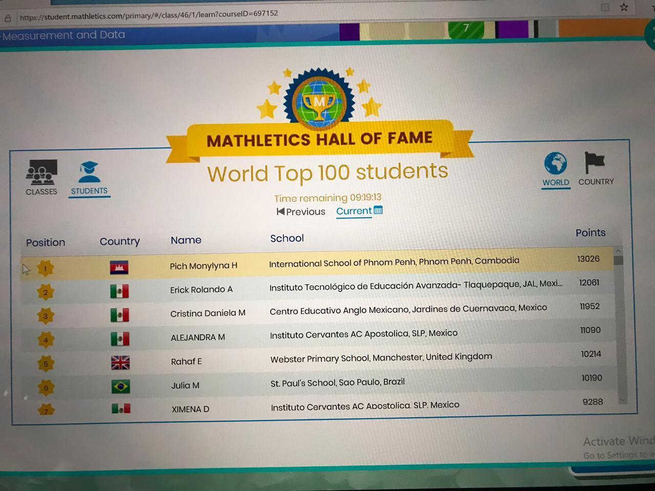Click the leaderboard scrollbar thumb
This screenshot has width=655, height=491.
(x=618, y=260)
